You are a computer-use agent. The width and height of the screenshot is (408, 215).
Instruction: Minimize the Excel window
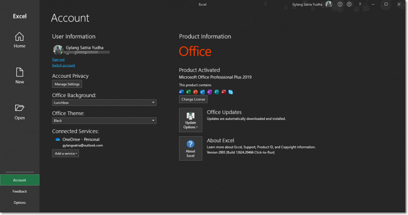(373, 4)
